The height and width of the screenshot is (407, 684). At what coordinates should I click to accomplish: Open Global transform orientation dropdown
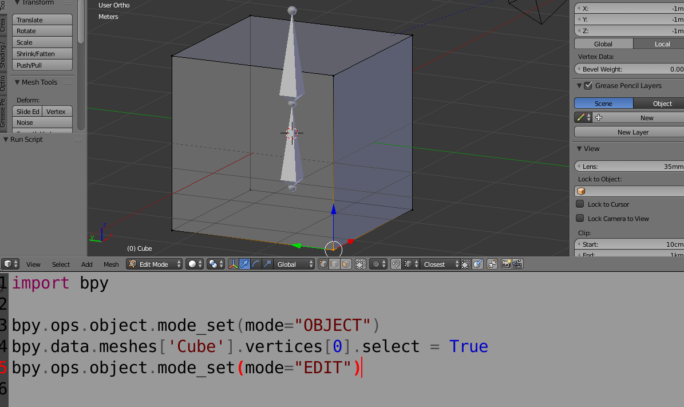pos(294,264)
